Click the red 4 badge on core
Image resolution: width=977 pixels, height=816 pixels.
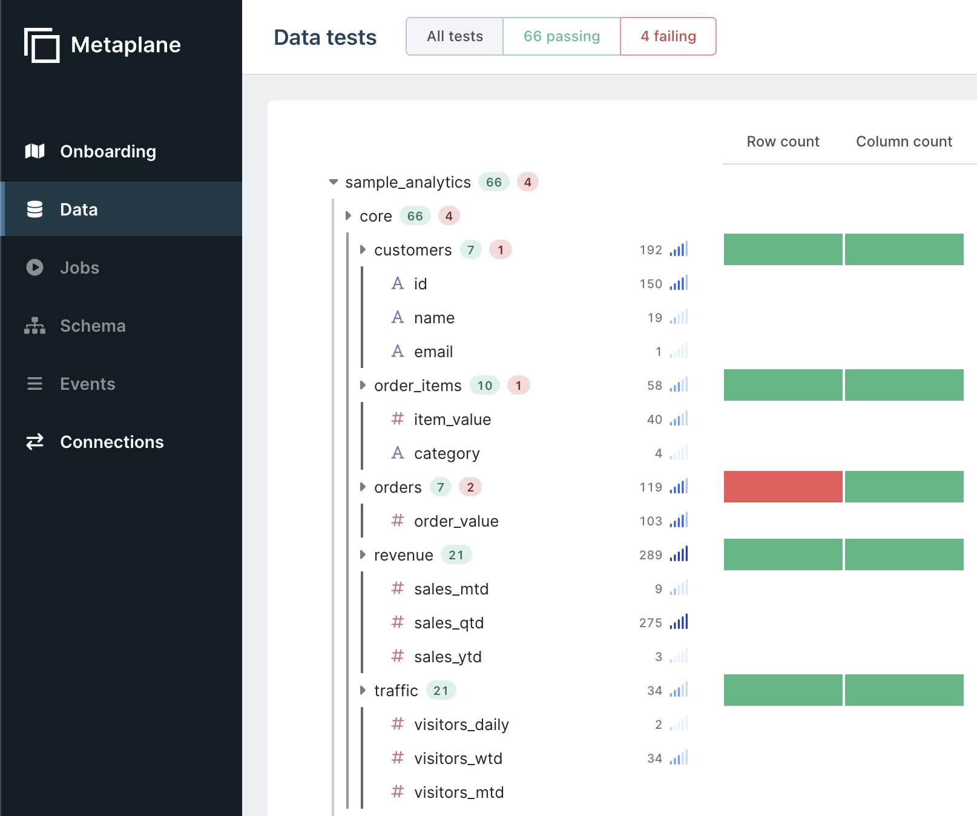point(449,216)
